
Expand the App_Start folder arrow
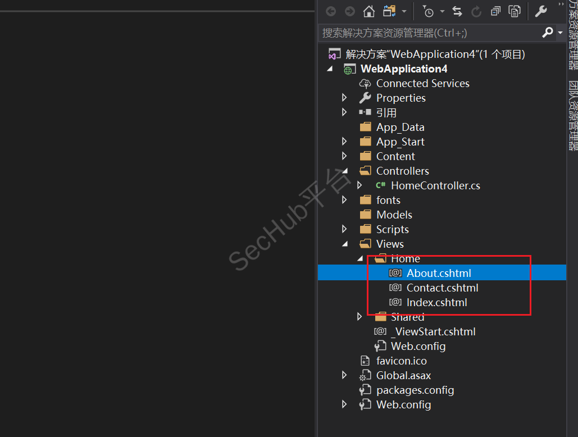[x=345, y=142]
